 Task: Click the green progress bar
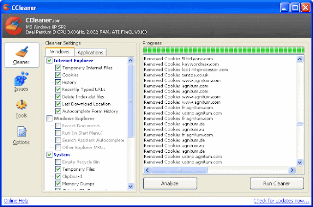tap(224, 50)
